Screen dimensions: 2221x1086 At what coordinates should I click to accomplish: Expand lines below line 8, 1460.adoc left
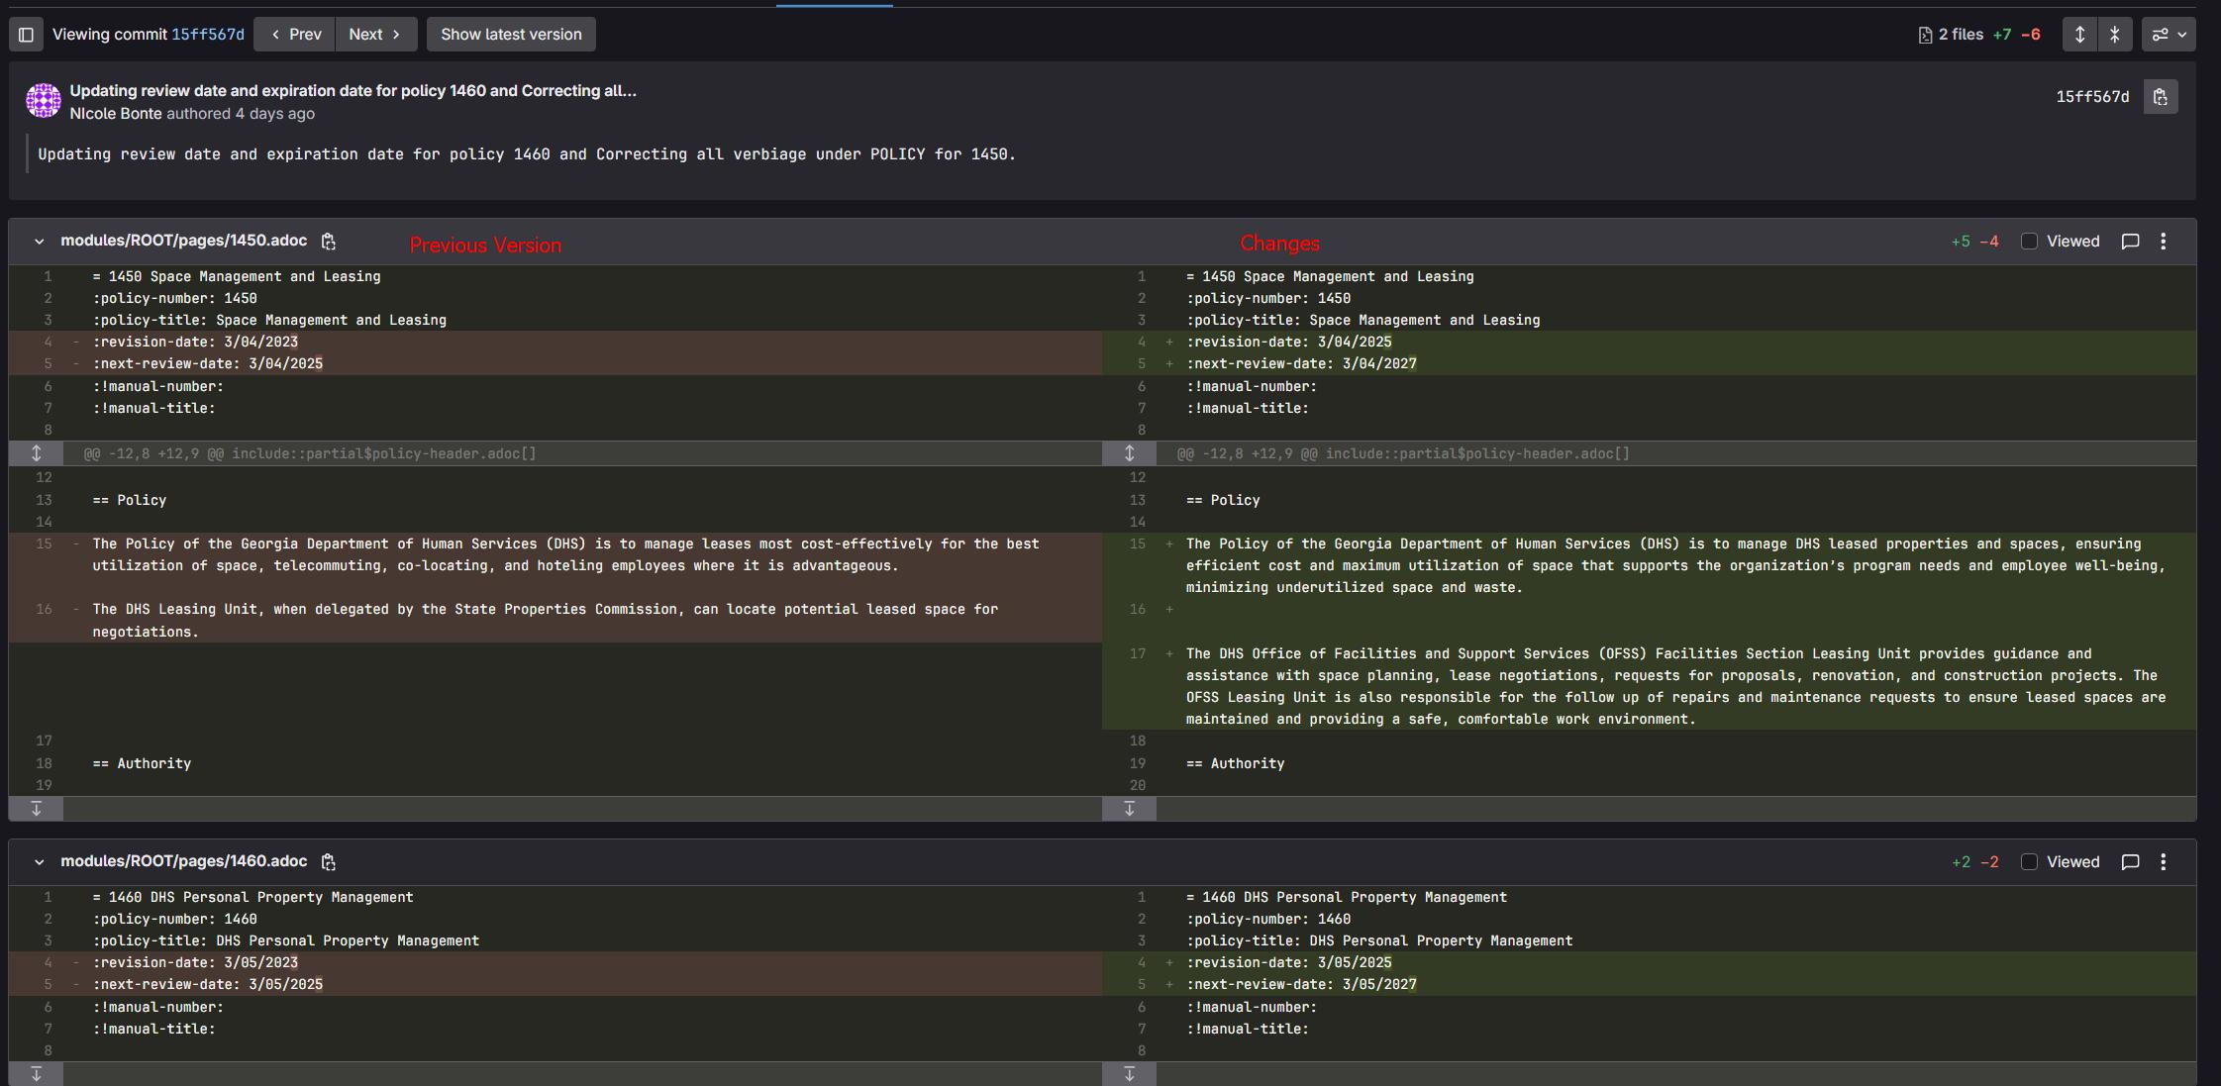(37, 1074)
